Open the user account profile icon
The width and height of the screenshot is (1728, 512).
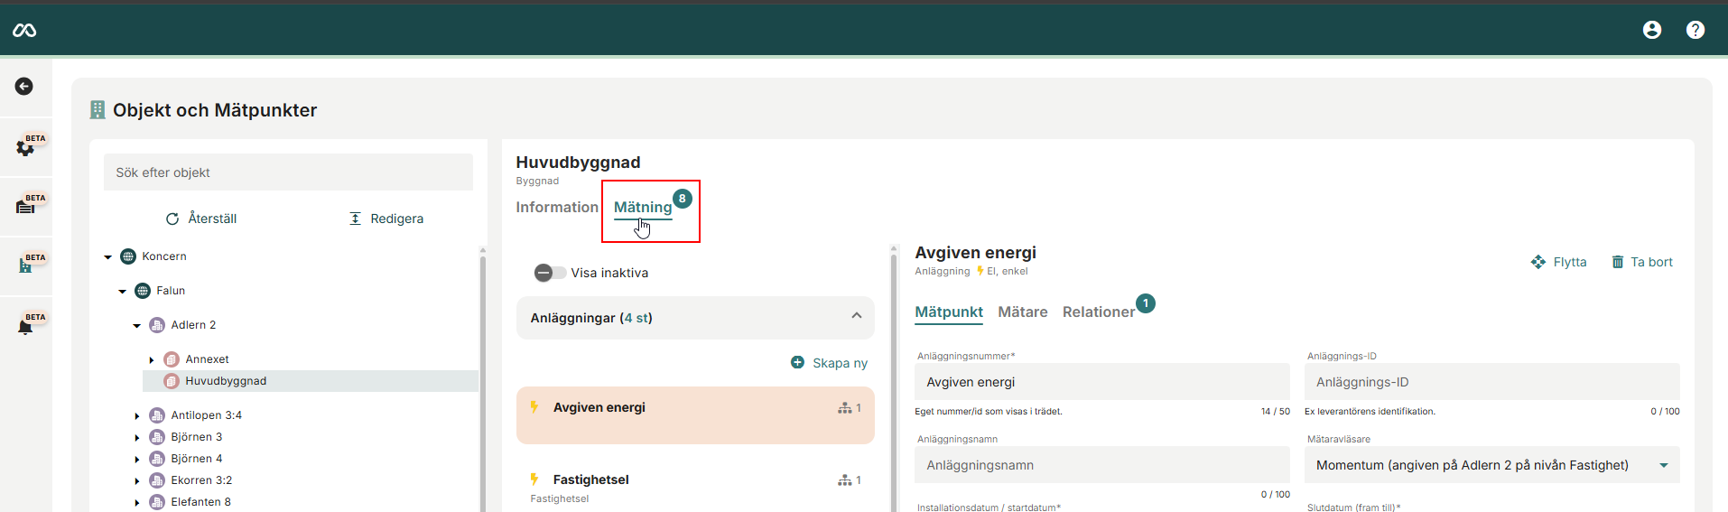pos(1651,30)
